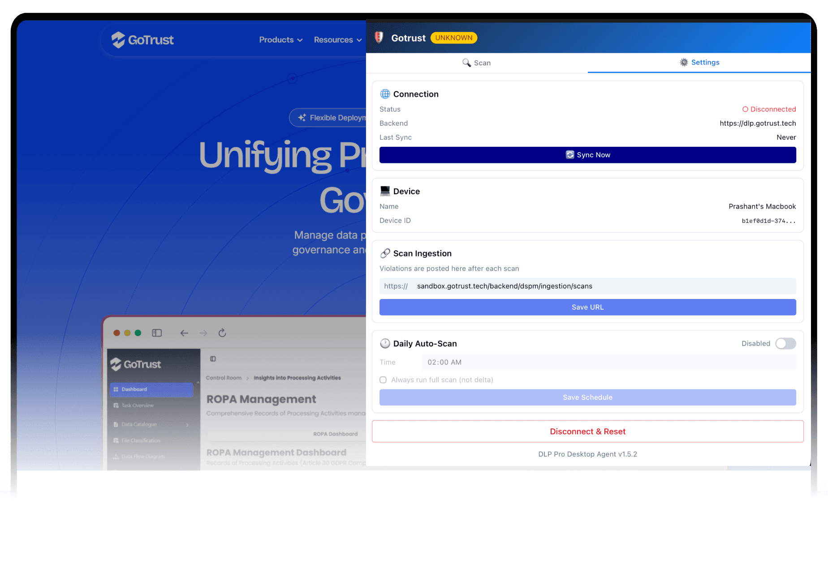Image resolution: width=828 pixels, height=568 pixels.
Task: Switch to the Settings tab
Action: coord(699,63)
